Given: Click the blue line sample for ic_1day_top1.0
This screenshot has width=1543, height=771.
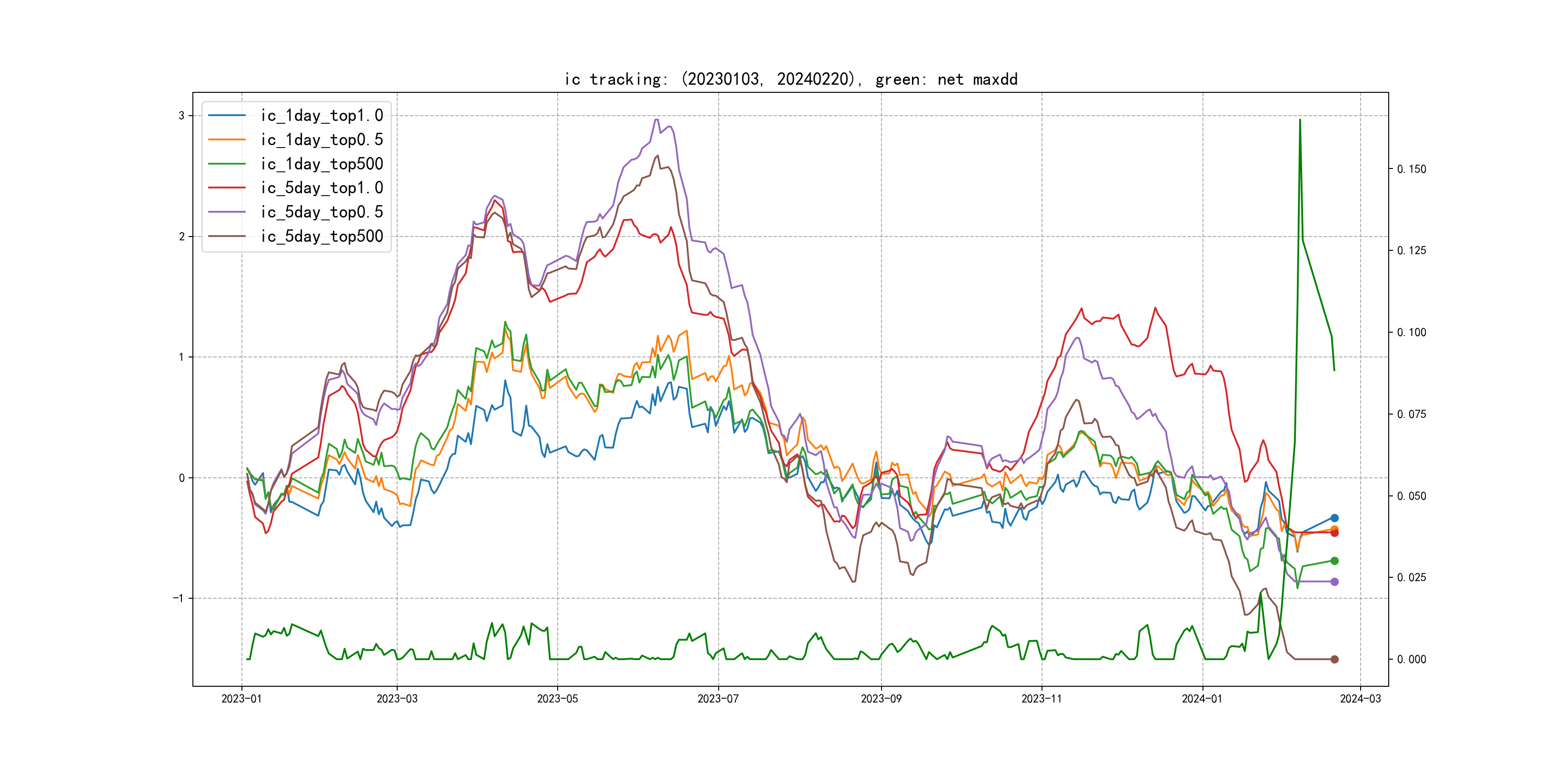Looking at the screenshot, I should pyautogui.click(x=226, y=116).
